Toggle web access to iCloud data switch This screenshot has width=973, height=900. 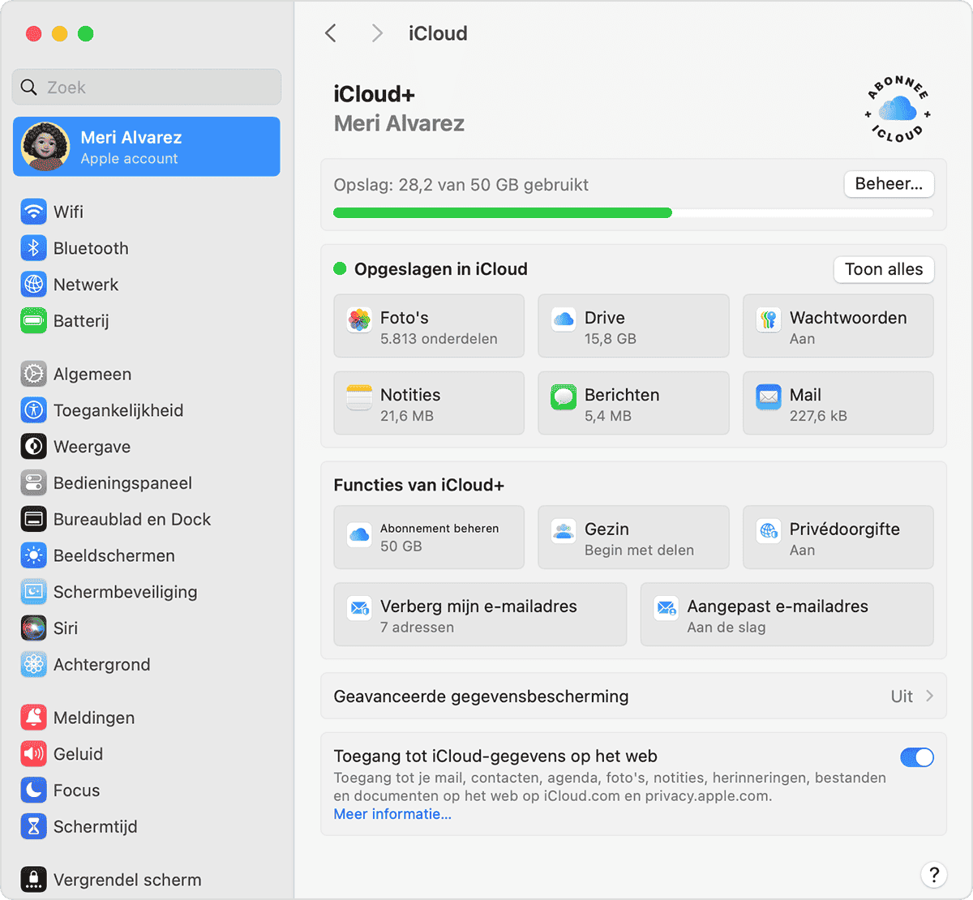(x=917, y=757)
